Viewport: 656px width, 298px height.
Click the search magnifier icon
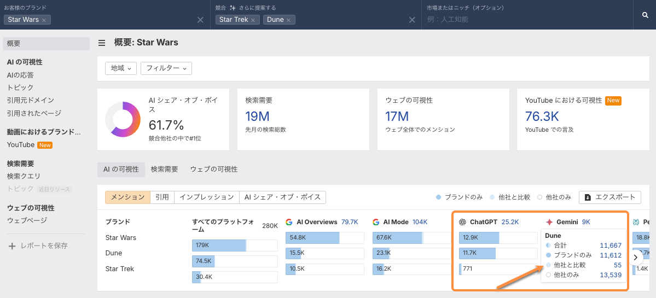tap(645, 15)
